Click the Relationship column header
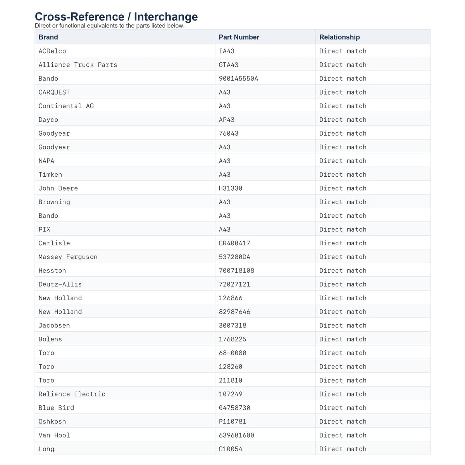 [x=373, y=37]
